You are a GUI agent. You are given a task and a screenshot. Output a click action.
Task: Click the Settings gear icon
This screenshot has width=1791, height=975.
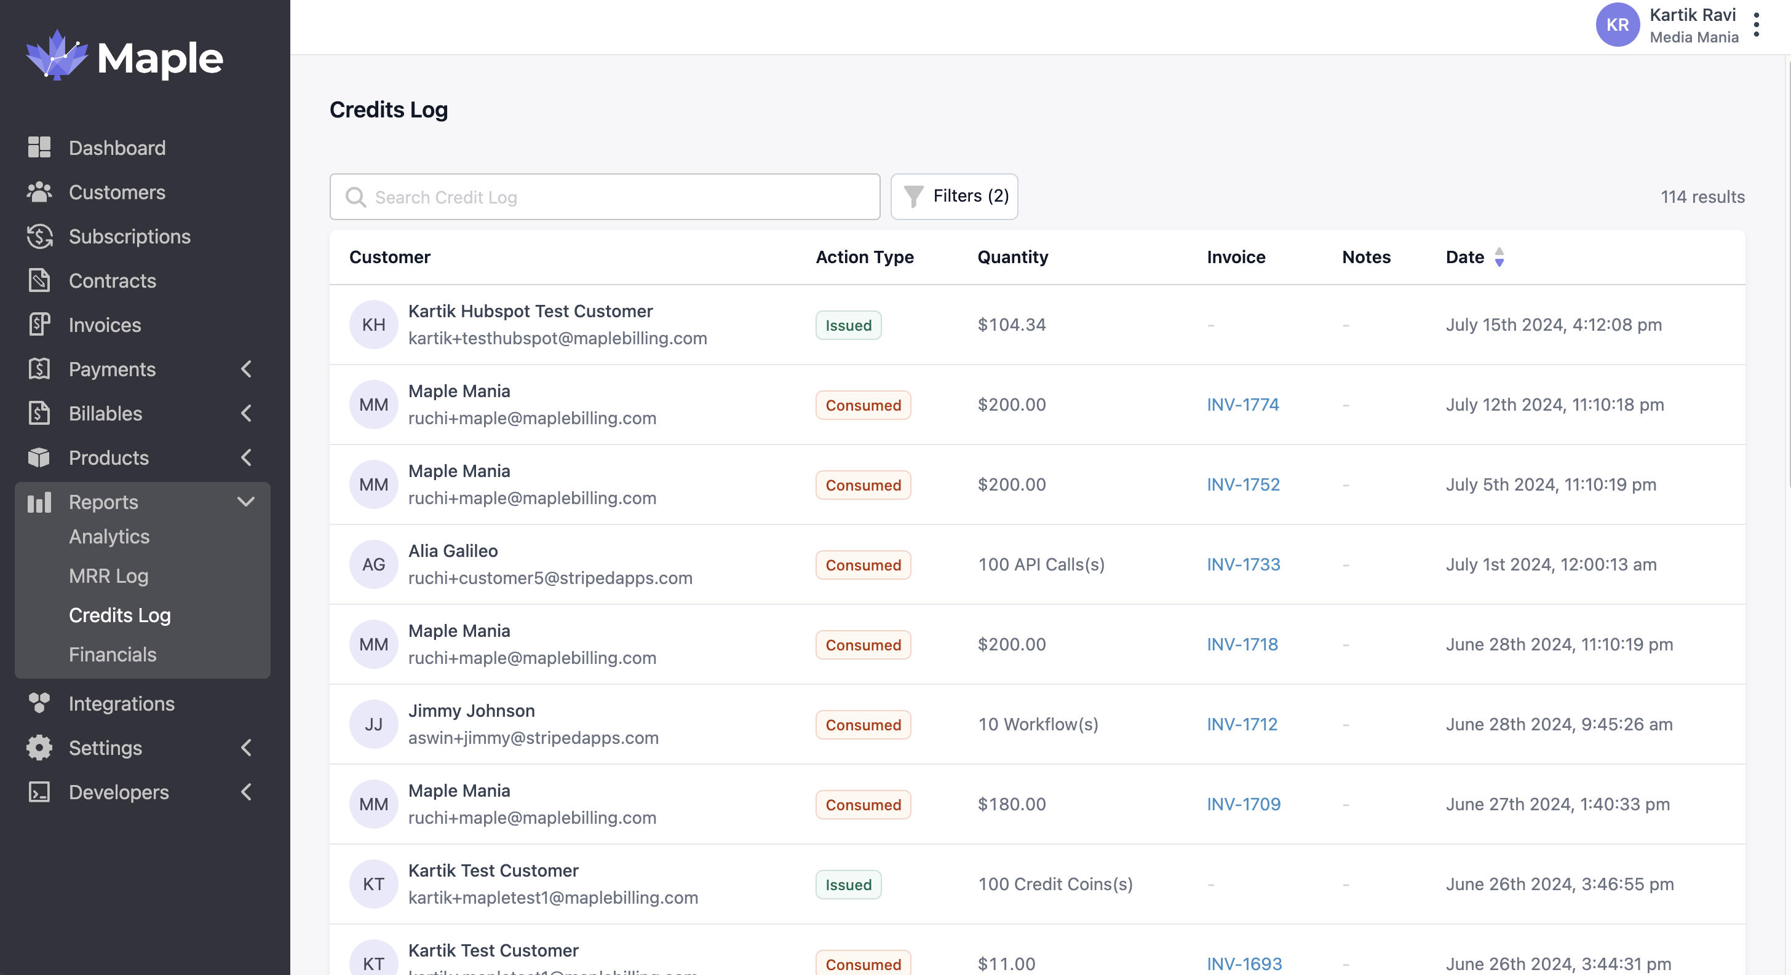(39, 748)
